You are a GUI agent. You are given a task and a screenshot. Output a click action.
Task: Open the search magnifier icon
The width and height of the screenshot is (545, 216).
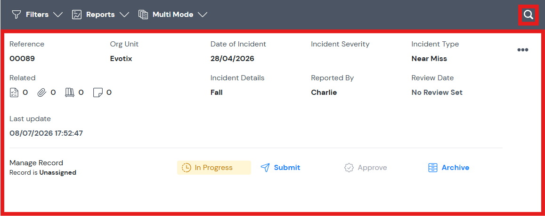click(x=529, y=15)
